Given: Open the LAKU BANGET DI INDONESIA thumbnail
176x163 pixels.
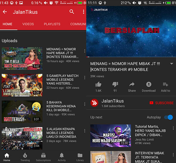Looking at the screenshot, I should [x=22, y=138].
